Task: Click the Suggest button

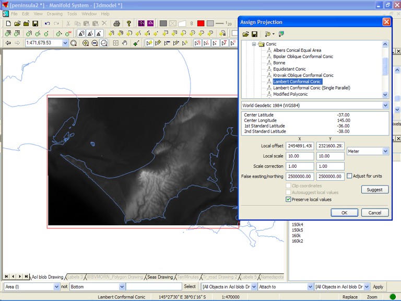Action: tap(374, 190)
